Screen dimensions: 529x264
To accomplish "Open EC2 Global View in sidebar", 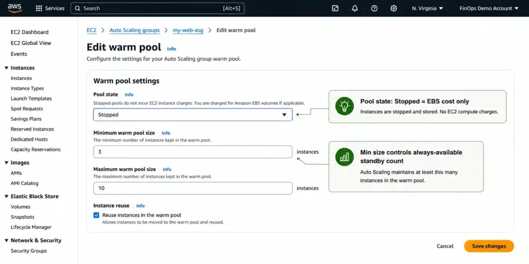I will (x=31, y=43).
